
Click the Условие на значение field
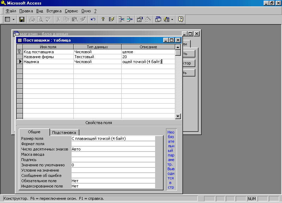point(113,170)
